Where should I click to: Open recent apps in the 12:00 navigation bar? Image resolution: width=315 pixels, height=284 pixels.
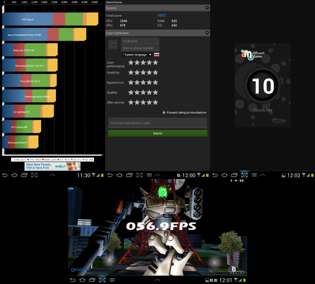pos(129,175)
